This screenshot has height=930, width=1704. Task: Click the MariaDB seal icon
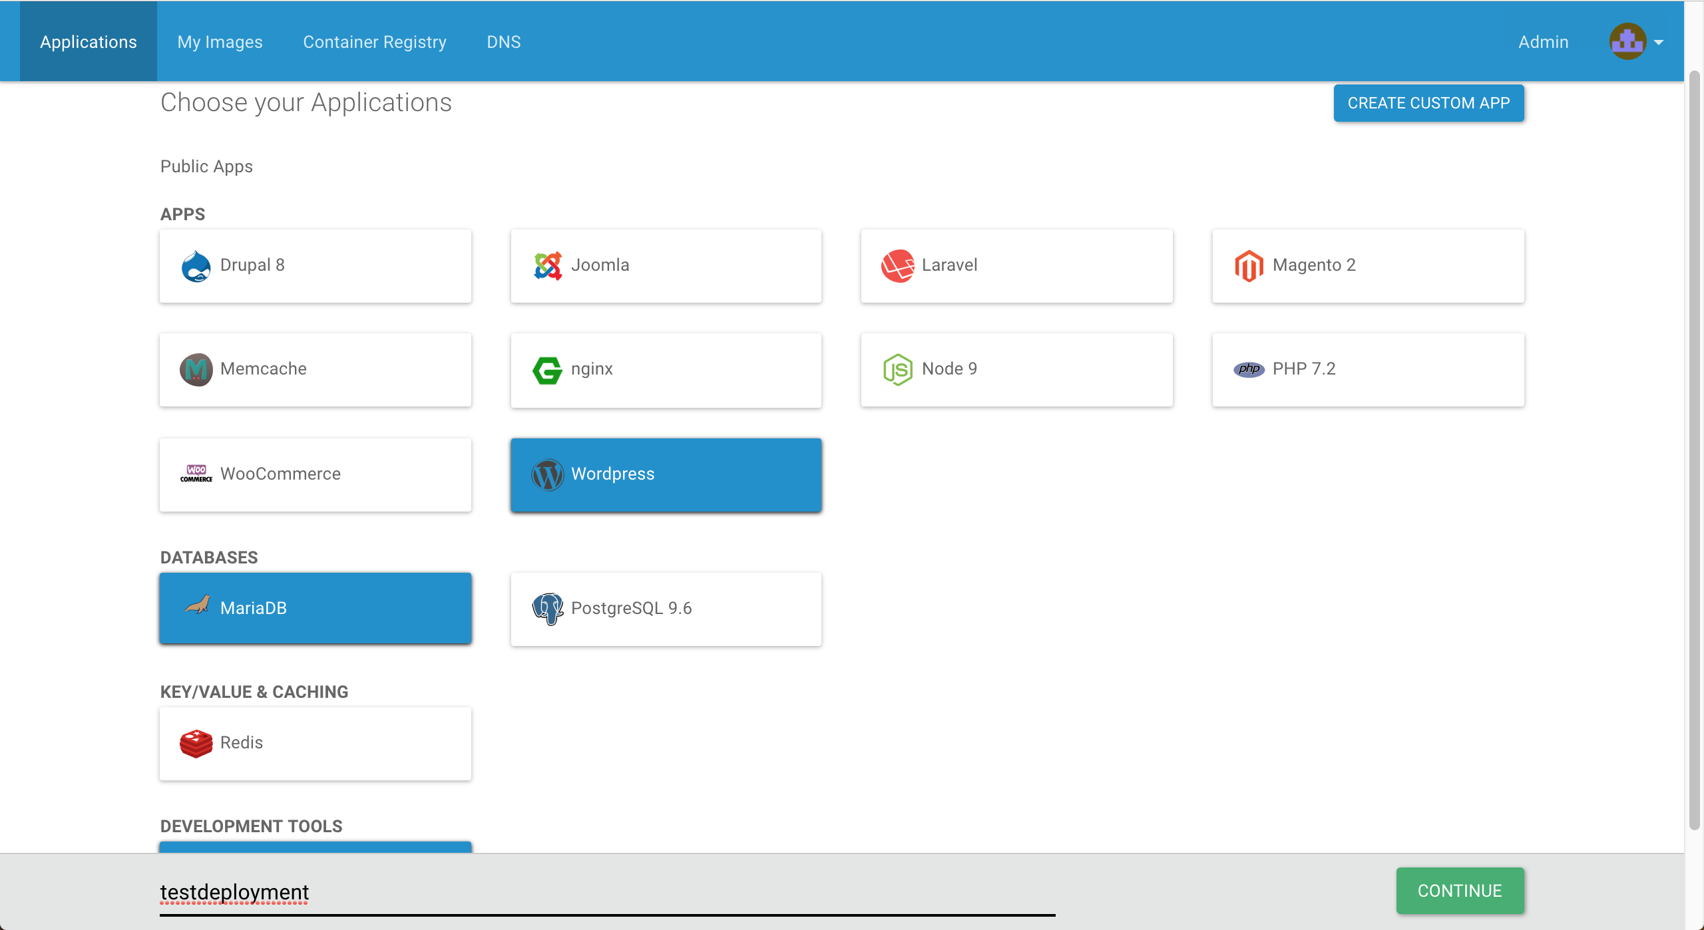pos(197,605)
